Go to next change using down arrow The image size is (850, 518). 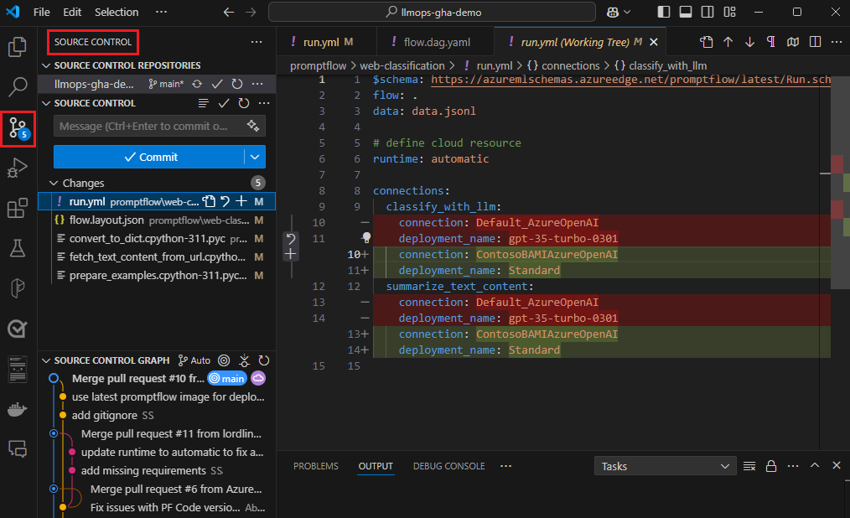tap(749, 42)
